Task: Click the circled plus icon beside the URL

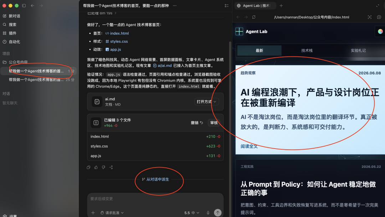Action: point(379,17)
